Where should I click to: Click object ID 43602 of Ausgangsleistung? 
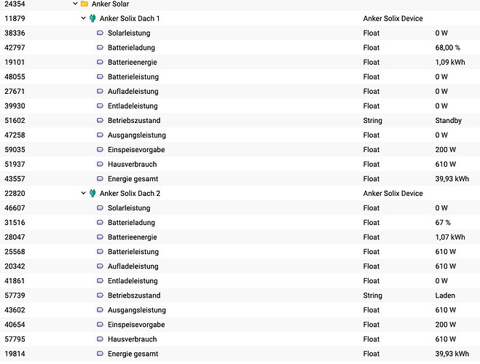coord(15,310)
